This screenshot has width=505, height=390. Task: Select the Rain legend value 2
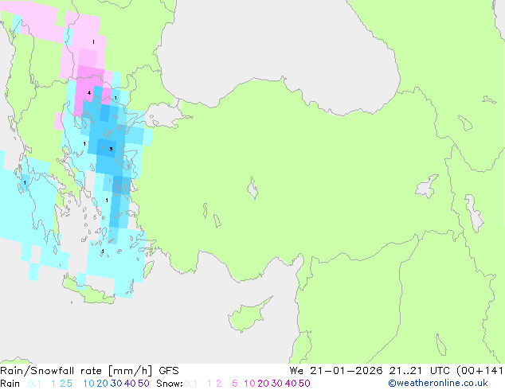click(62, 384)
